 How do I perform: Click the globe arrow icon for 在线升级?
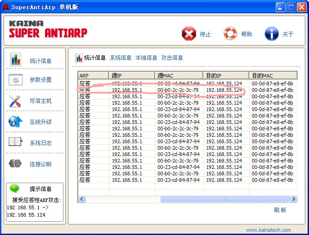pos(15,122)
